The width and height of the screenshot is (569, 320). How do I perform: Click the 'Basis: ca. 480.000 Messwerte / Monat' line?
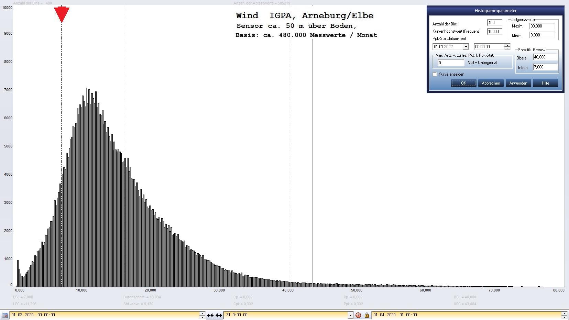(306, 35)
